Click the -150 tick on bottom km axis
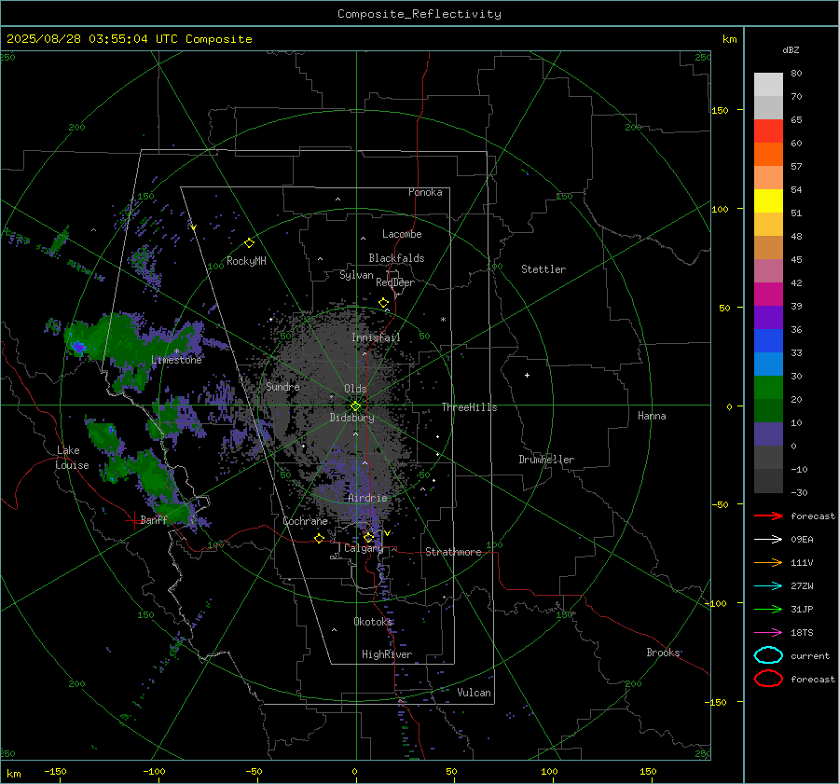 [x=55, y=771]
